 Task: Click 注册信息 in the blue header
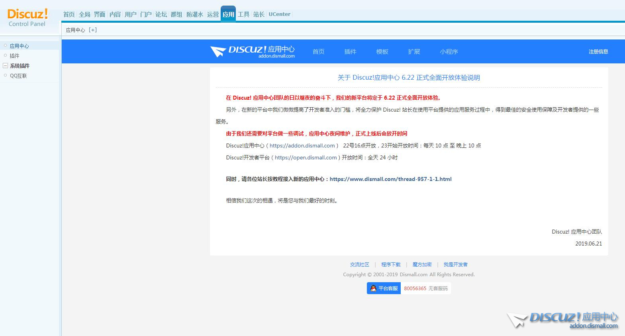click(x=598, y=52)
